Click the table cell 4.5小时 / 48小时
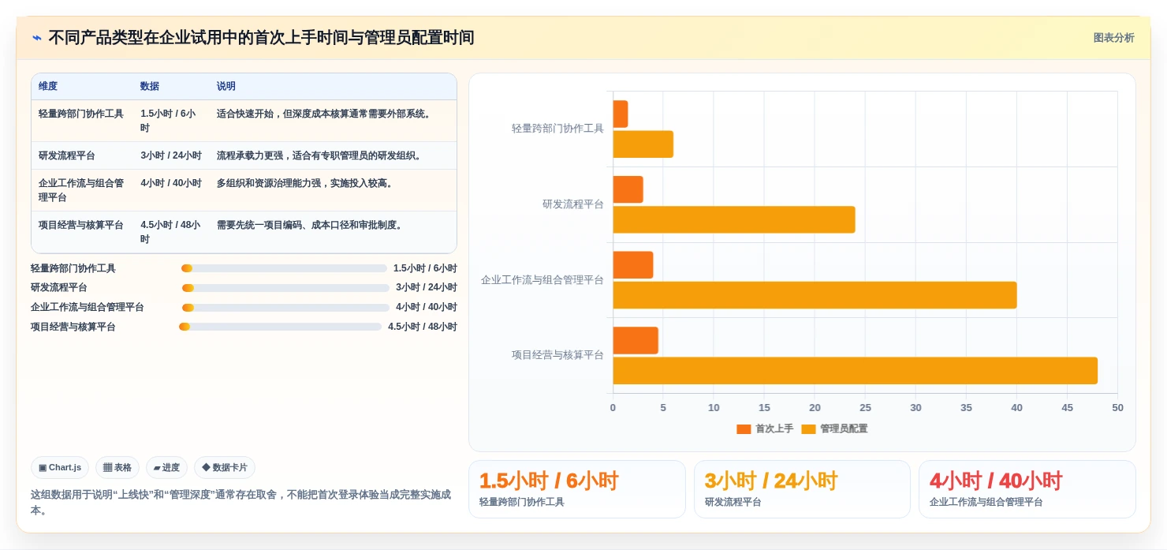1167x550 pixels. point(170,232)
